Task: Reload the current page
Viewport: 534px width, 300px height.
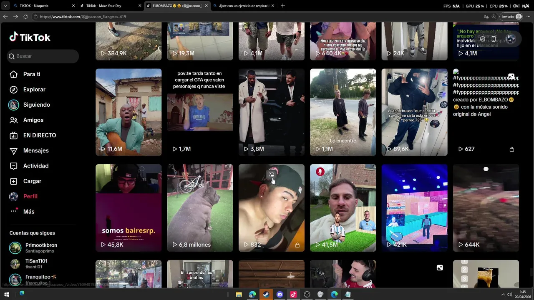Action: click(x=25, y=17)
